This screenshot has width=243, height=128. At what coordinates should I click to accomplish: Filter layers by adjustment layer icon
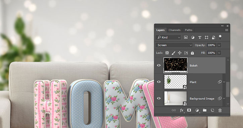(193, 37)
